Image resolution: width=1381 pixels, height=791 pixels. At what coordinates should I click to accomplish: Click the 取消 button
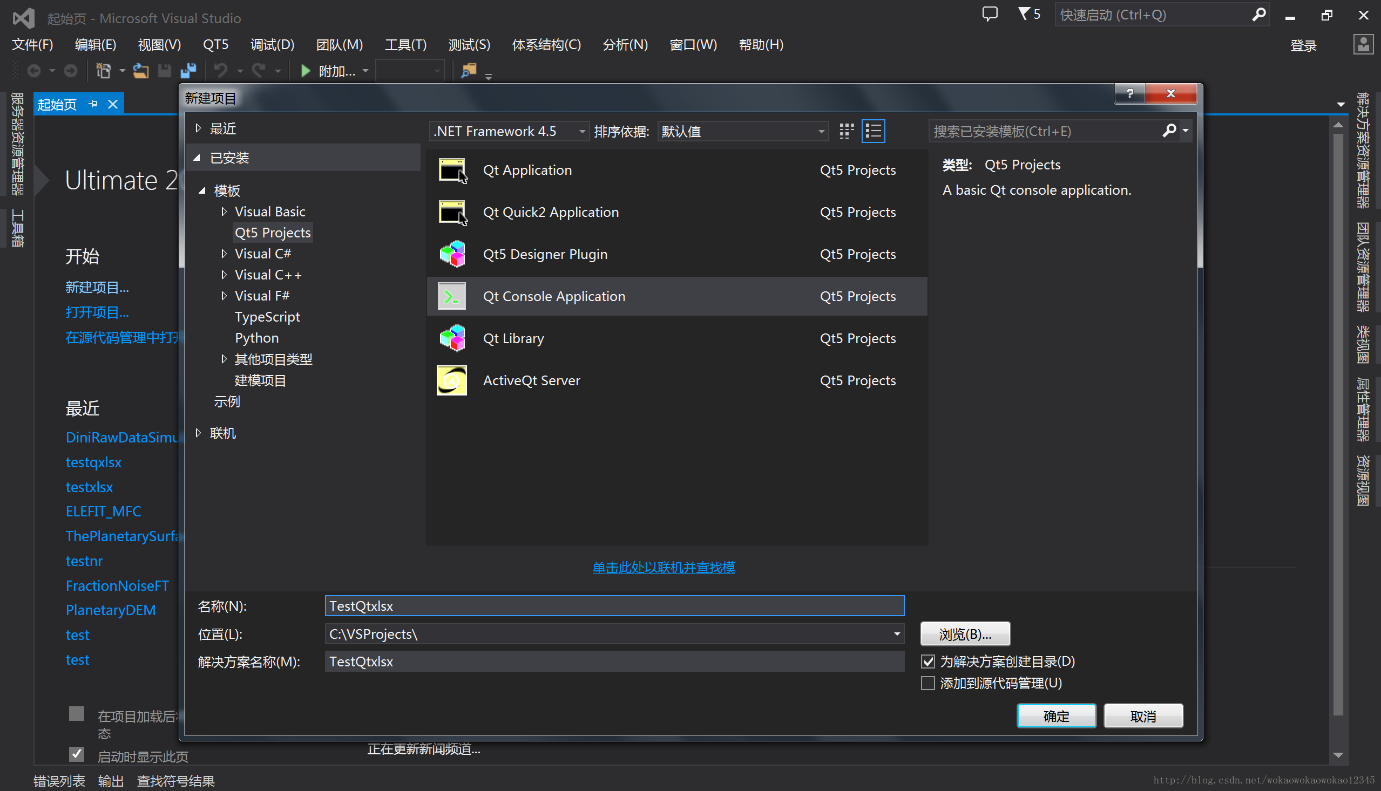[1143, 717]
